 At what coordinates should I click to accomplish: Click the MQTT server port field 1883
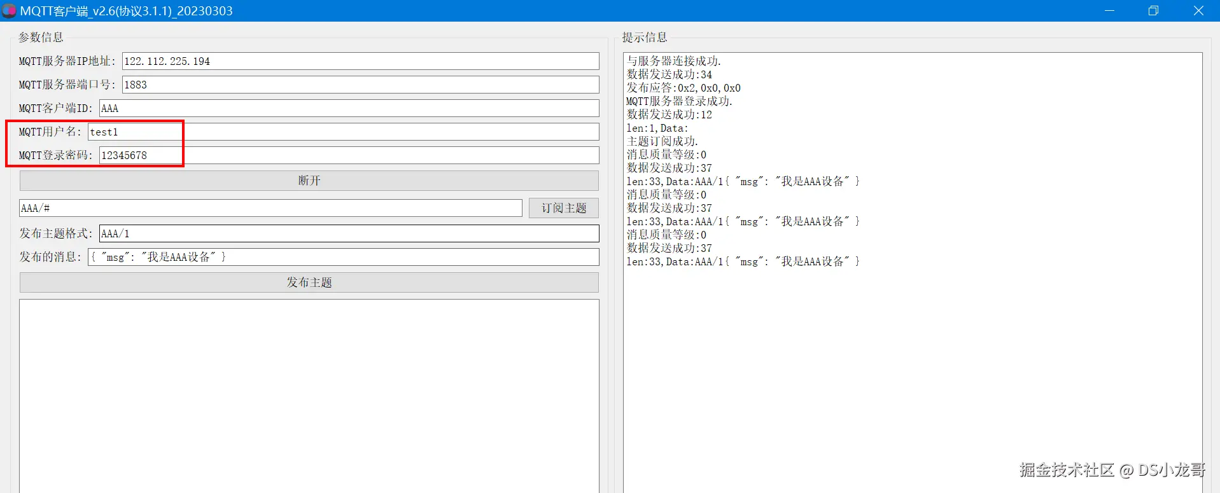[360, 85]
